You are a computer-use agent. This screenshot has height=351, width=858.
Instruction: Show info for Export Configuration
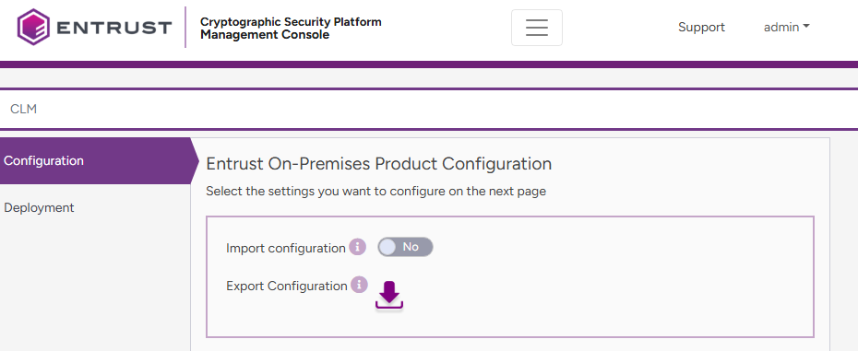359,285
